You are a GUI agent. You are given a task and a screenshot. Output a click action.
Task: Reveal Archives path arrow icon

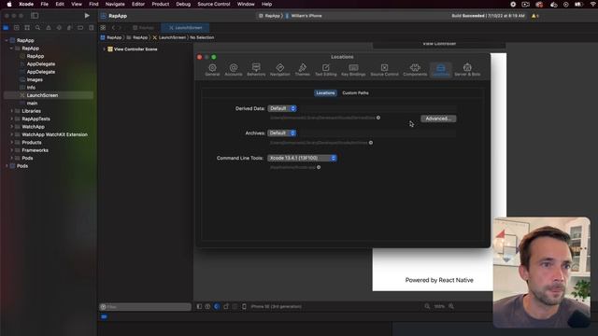click(x=371, y=143)
